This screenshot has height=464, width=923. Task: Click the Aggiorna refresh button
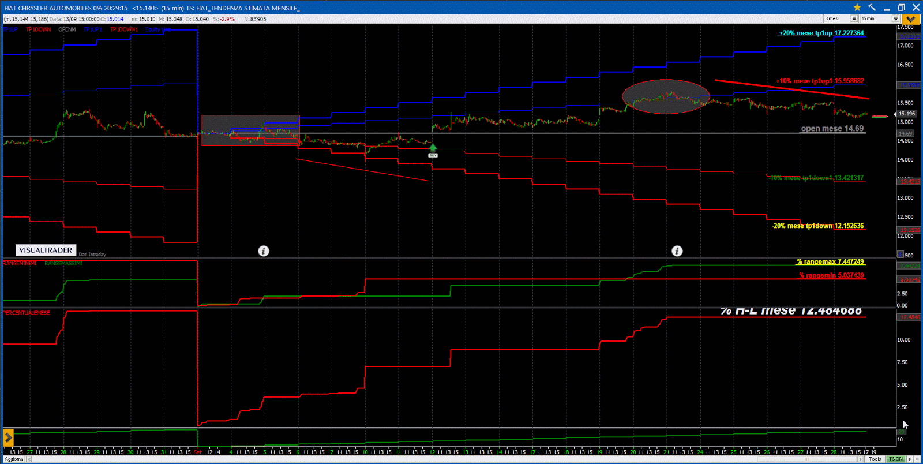coord(14,459)
